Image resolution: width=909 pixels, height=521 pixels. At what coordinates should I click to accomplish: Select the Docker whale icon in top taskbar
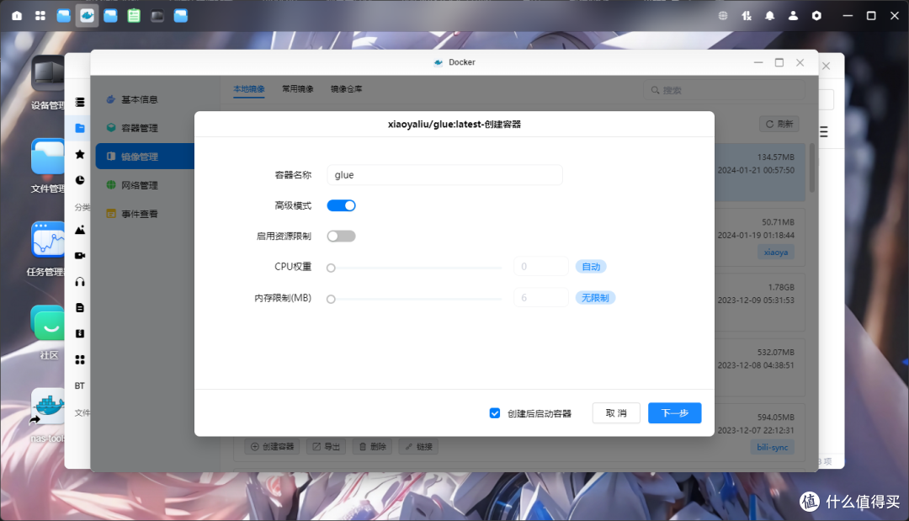87,16
